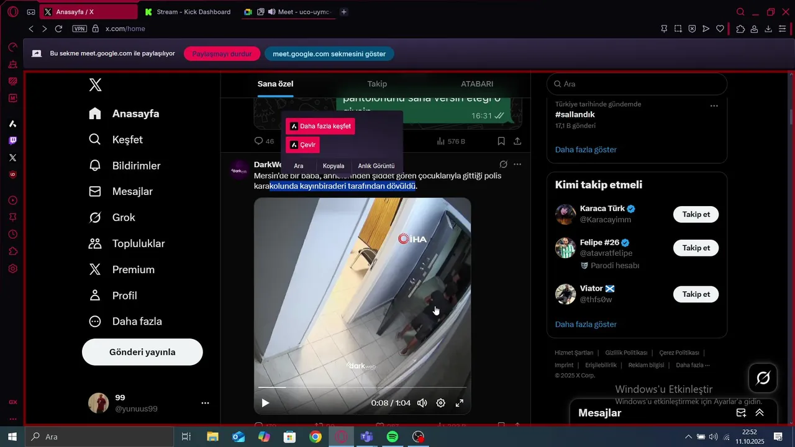Screen dimensions: 795x447
Task: Open history clock in Opera sidebar
Action: tap(12, 234)
